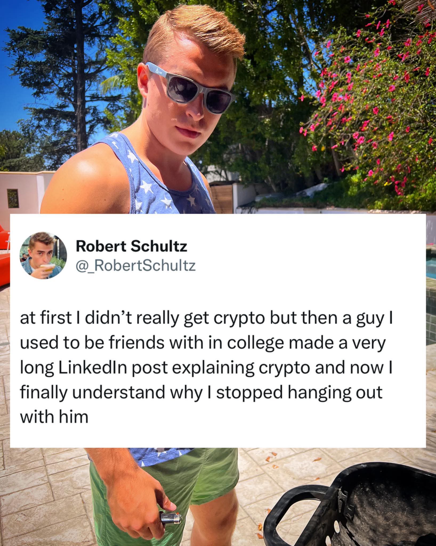Click the "Robert Schultz" display name

(x=131, y=246)
